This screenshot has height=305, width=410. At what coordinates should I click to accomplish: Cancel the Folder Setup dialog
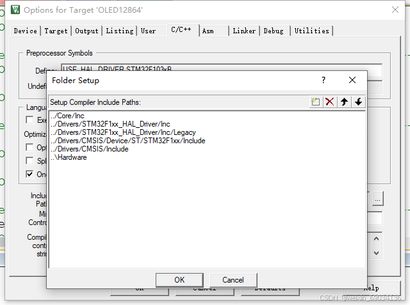pyautogui.click(x=233, y=280)
